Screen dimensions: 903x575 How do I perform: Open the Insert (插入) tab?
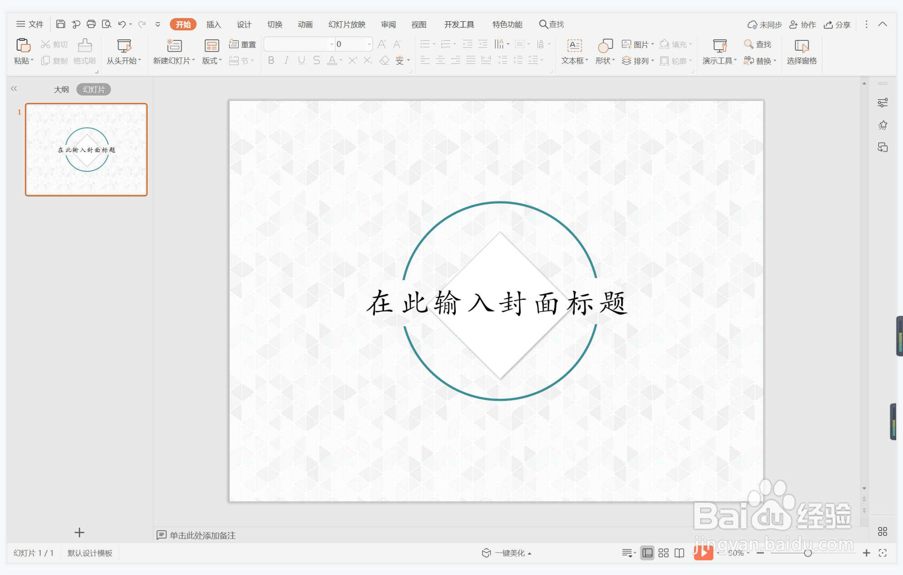213,24
